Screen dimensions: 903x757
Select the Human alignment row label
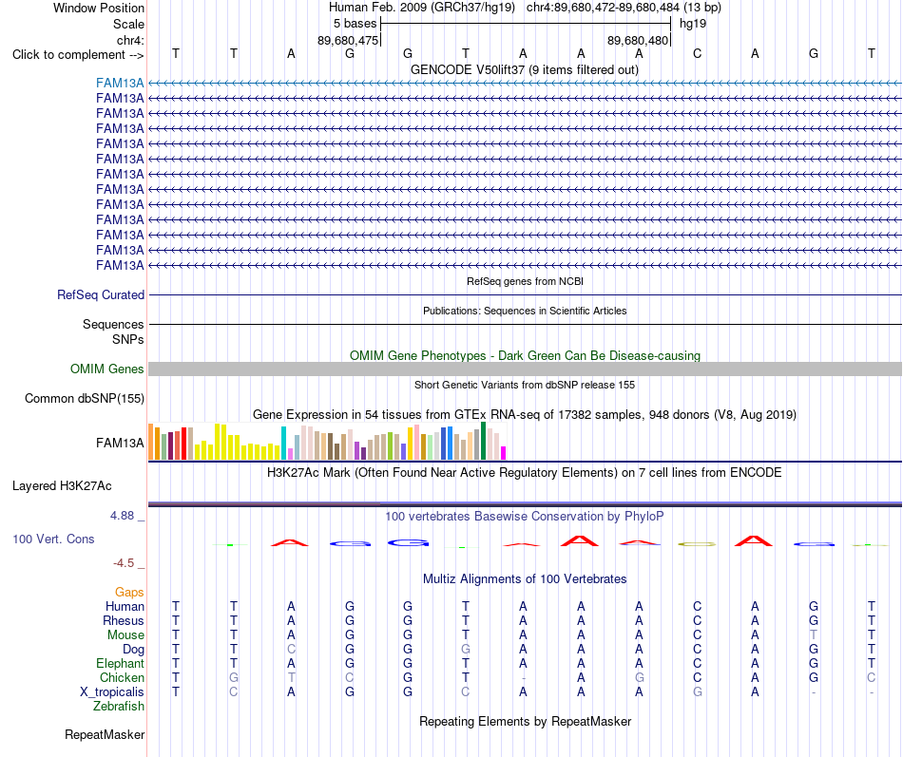click(125, 606)
